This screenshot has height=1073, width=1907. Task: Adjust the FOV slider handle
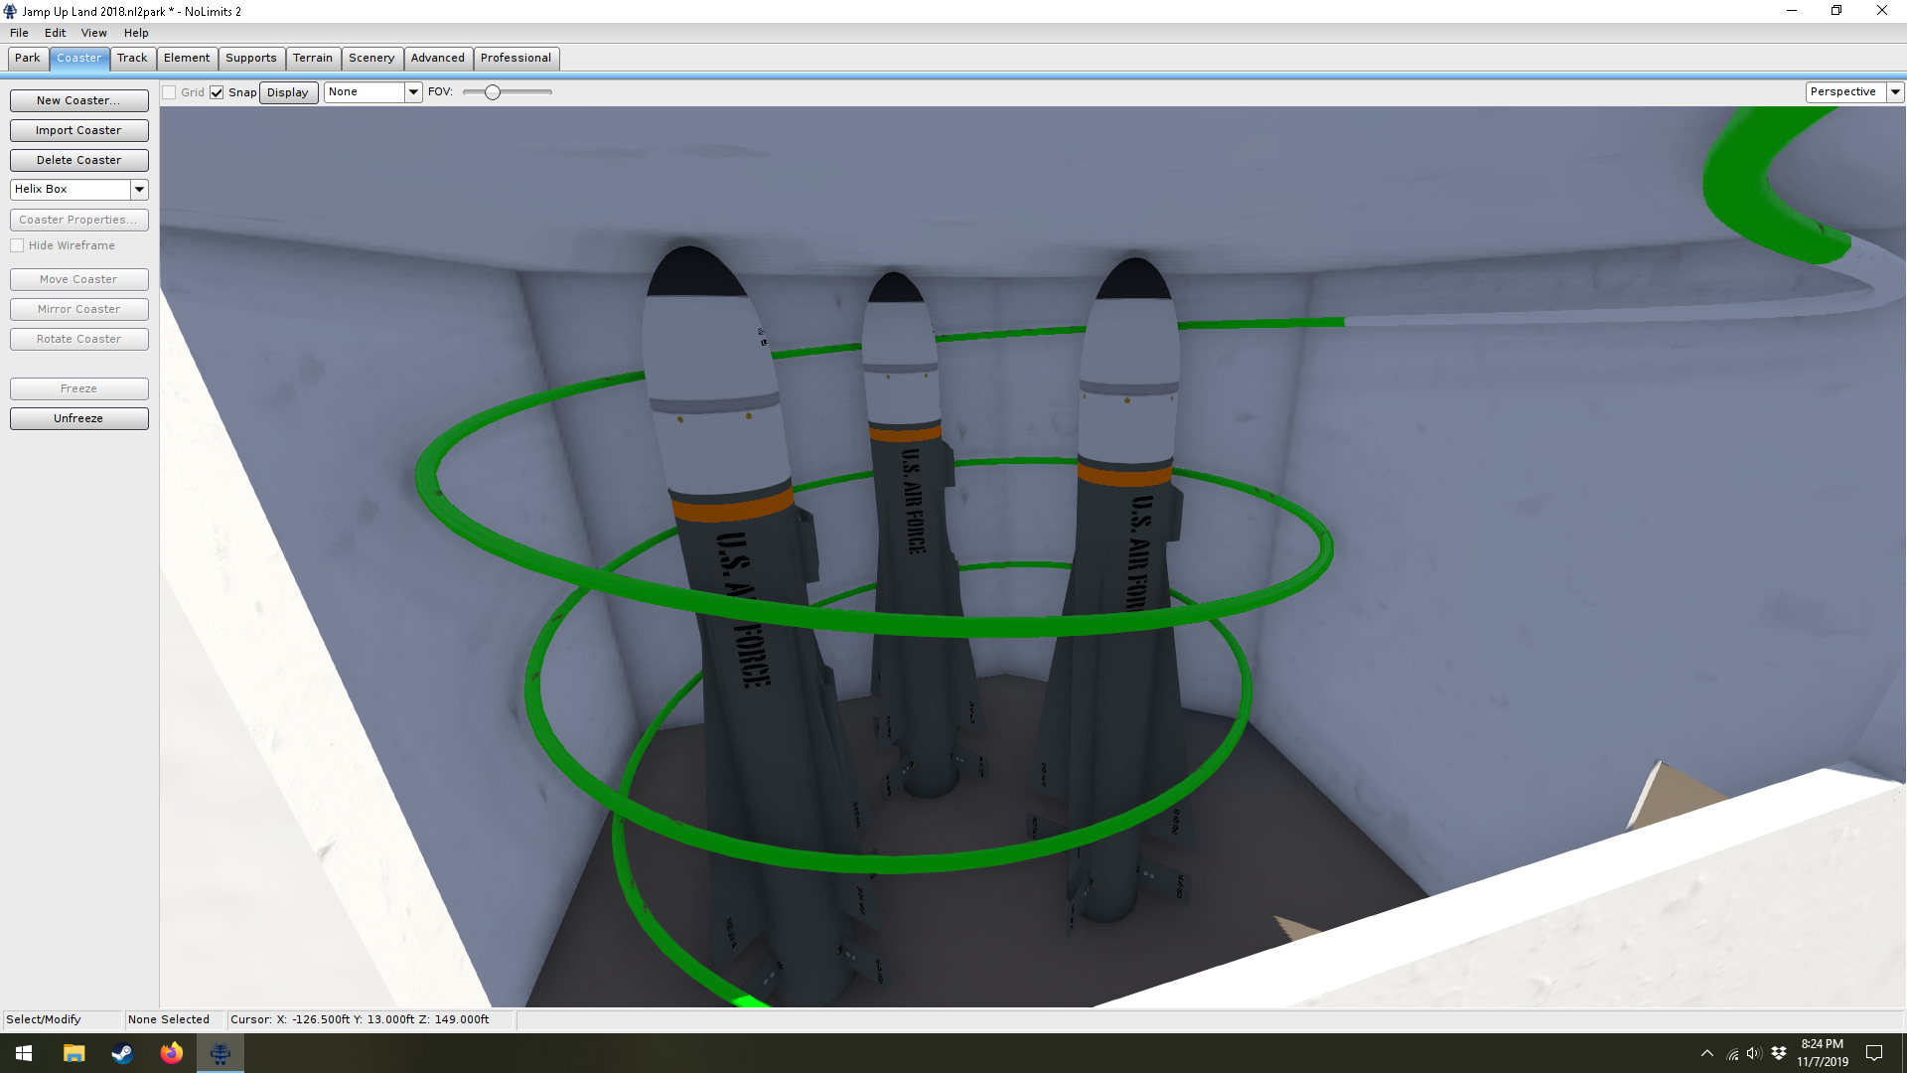click(x=493, y=92)
